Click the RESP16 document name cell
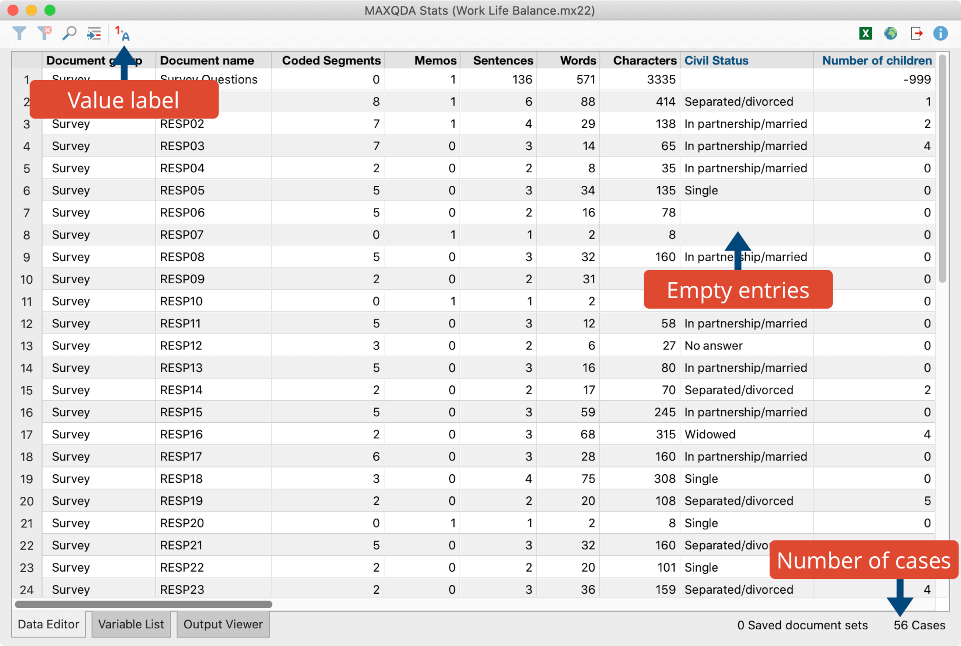The width and height of the screenshot is (961, 646). (x=213, y=434)
